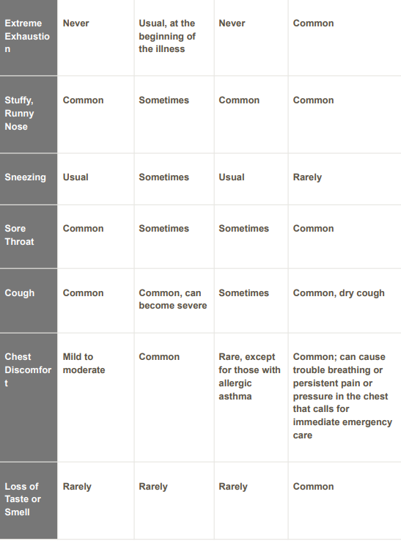
Task: Click the Cough row label
Action: click(19, 293)
